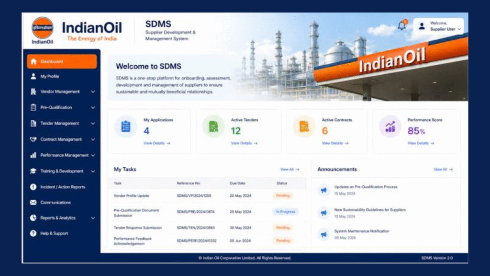Click the Vendor Management building icon
Screen dimensions: 490x276
pos(33,92)
